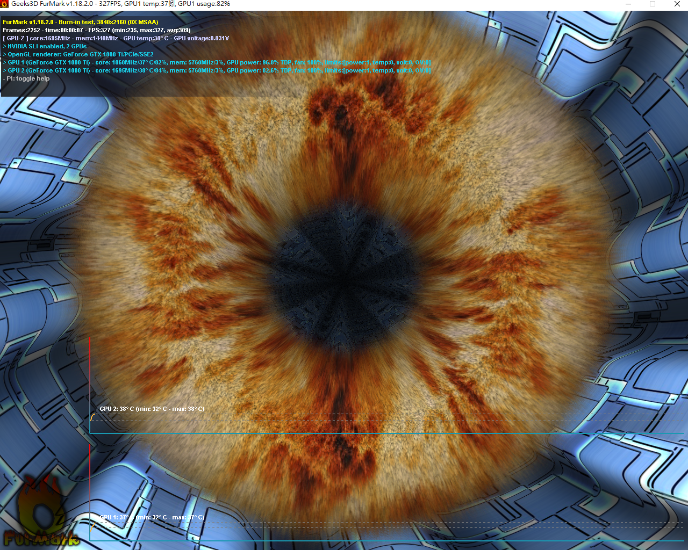Viewport: 688px width, 550px height.
Task: Click the 'GPU 2 (GeForce GTX 1080 Ti)' stats line
Action: click(217, 70)
